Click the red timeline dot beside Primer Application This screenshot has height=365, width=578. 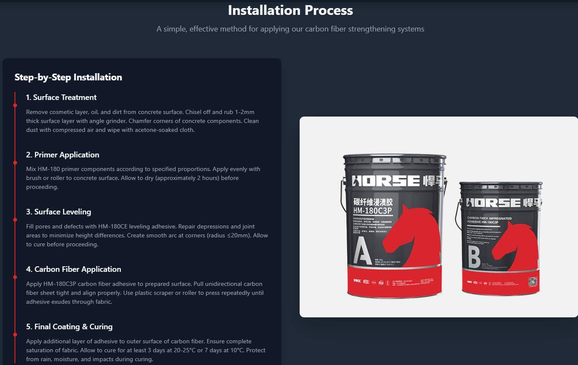[x=15, y=163]
